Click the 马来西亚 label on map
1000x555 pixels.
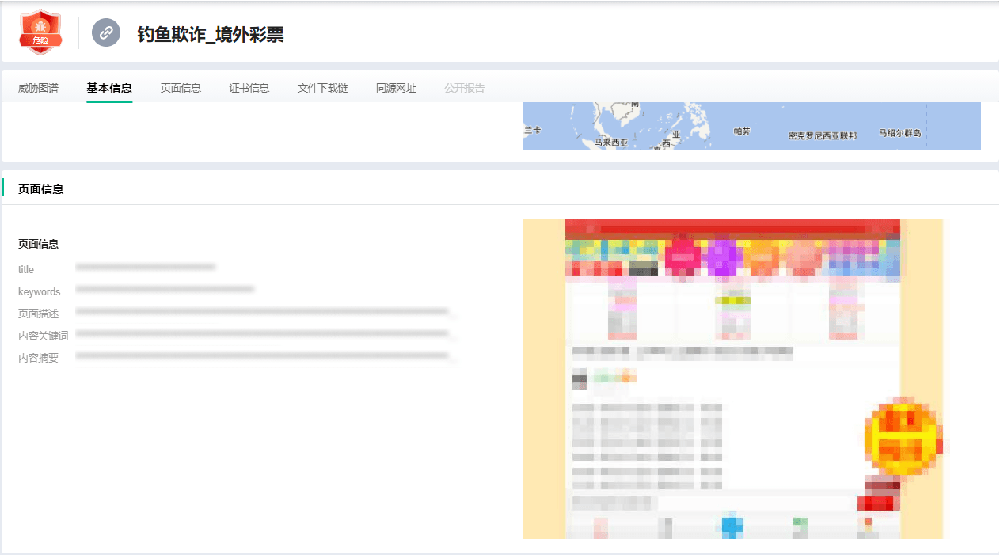tap(610, 143)
